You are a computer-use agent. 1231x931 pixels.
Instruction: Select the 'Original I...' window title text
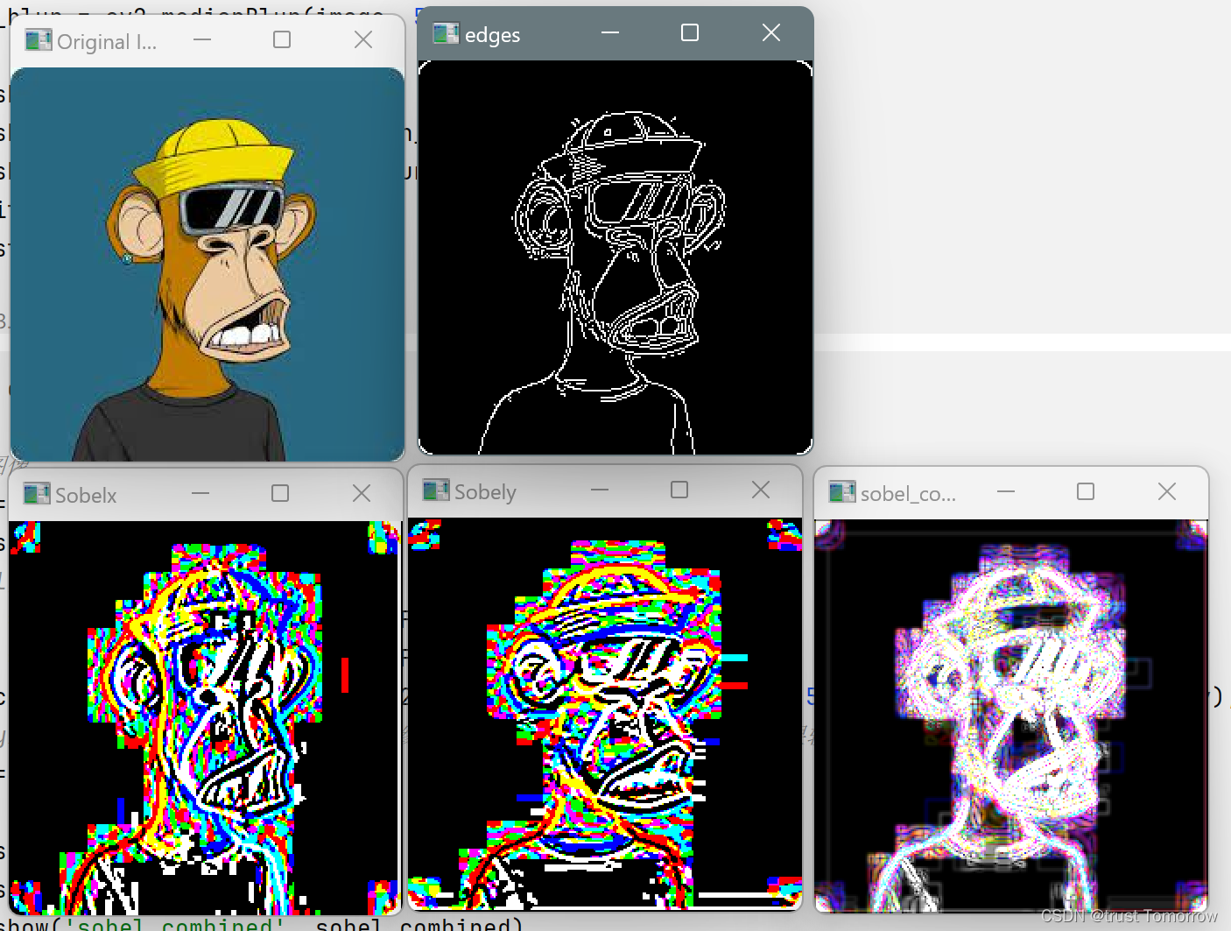point(107,42)
